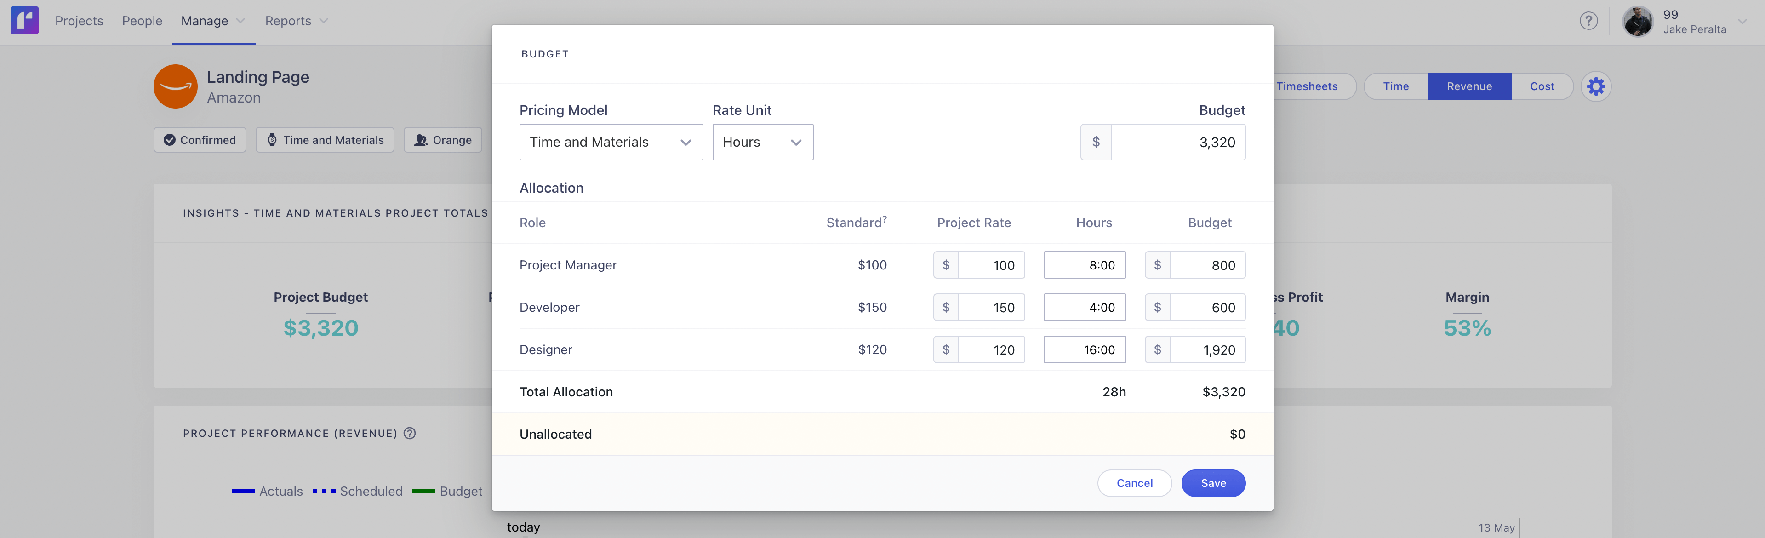Open the Pricing Model dropdown
1765x538 pixels.
click(x=611, y=142)
